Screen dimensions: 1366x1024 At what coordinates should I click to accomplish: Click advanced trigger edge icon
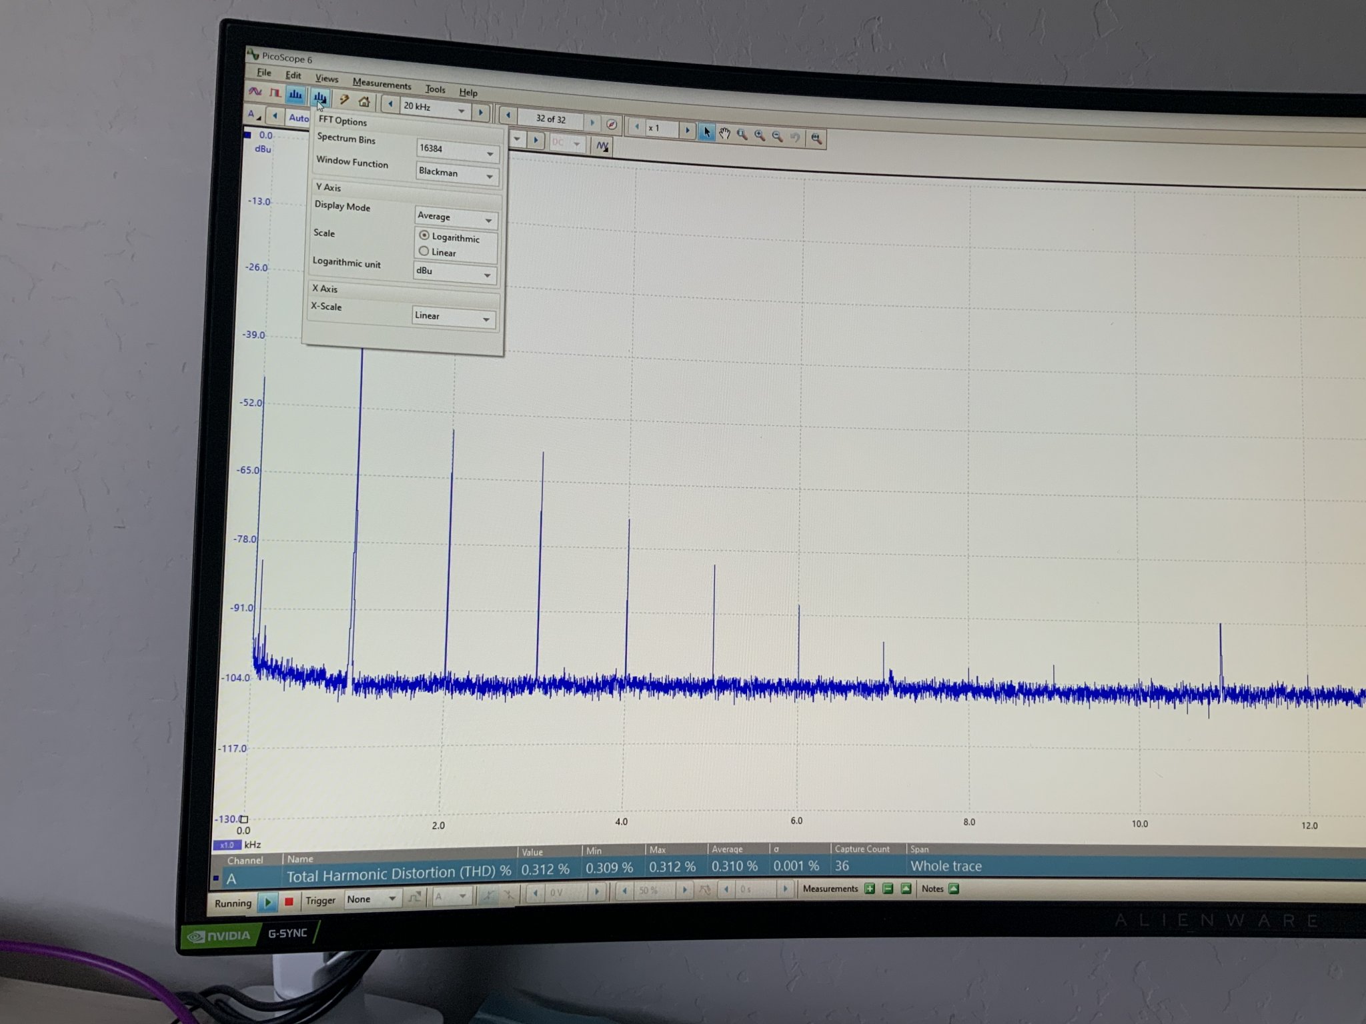point(415,897)
